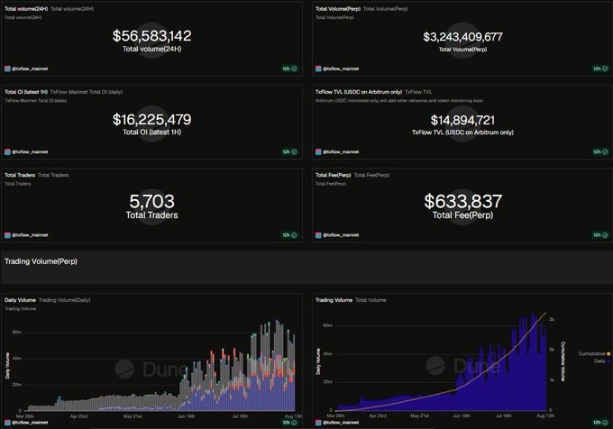Open the bold Trading Volume chart title
This screenshot has height=429, width=613.
click(334, 300)
